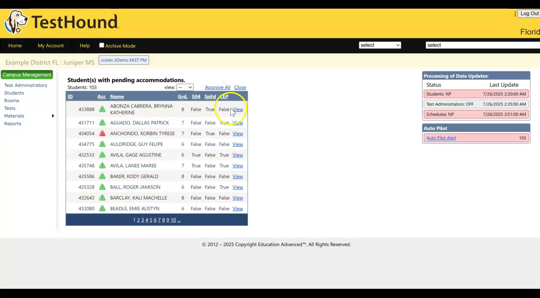Sort table by Grd. column header

[x=182, y=97]
